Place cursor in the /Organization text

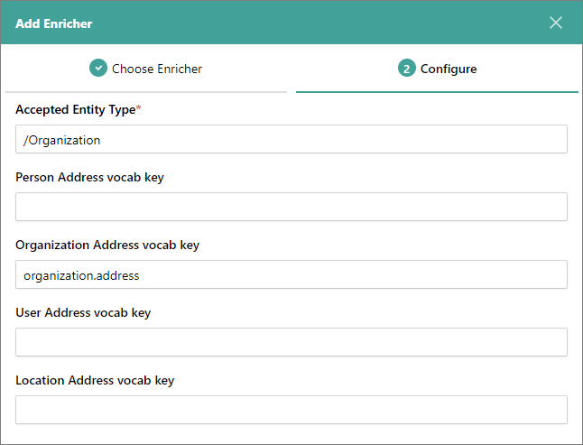[62, 140]
